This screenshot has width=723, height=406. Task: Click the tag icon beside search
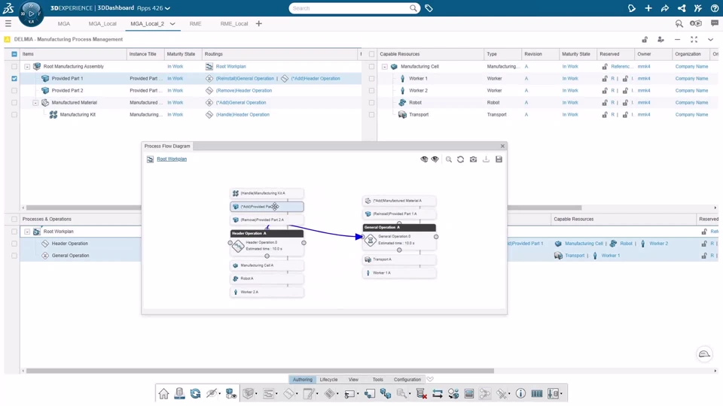429,8
